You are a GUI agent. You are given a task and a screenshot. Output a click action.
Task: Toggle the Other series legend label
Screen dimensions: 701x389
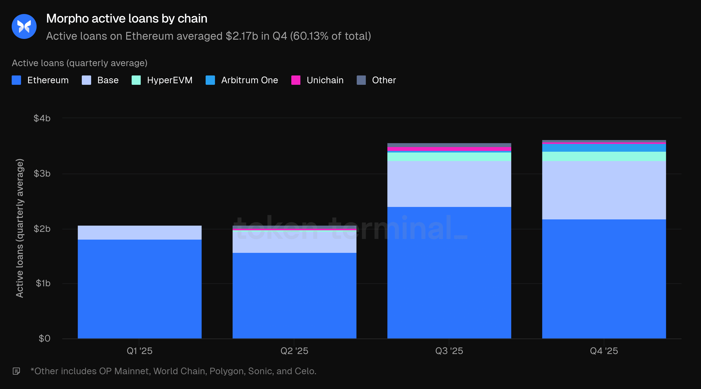(x=384, y=80)
